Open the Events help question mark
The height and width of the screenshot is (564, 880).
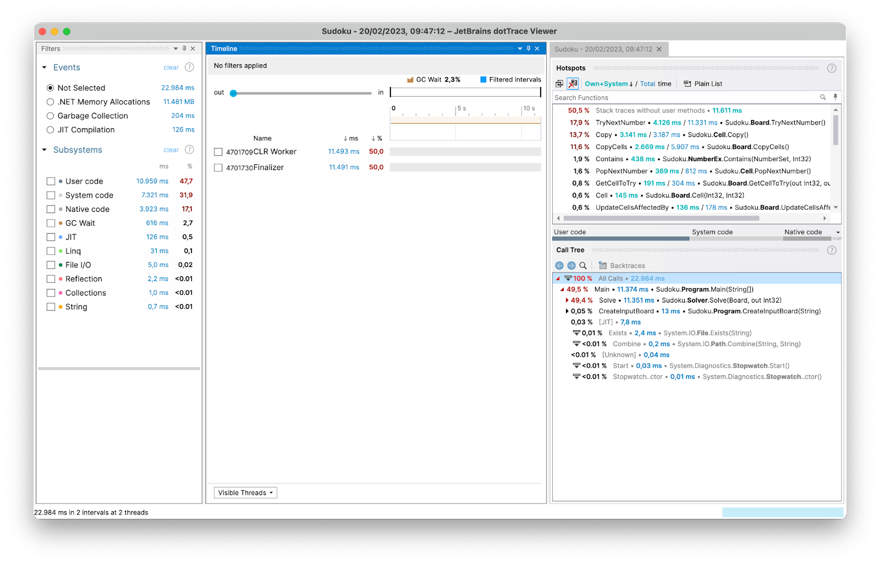(189, 67)
